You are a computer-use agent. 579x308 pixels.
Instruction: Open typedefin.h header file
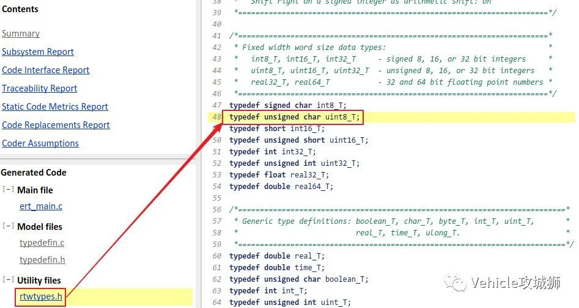[x=42, y=260]
